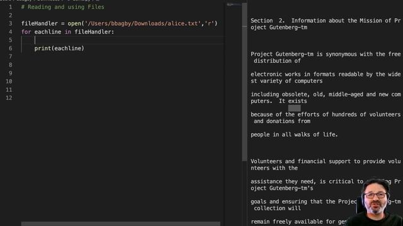Click the file path string '/Users/bbagby/Downloads/alice.txt'
This screenshot has width=403, height=226.
[142, 24]
